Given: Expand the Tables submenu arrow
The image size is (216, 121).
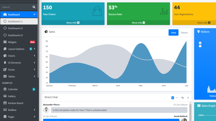Looking at the screenshot, I should pos(35,76).
